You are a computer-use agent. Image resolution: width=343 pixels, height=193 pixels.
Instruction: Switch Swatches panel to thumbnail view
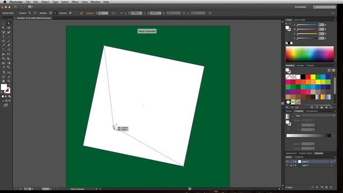click(333, 70)
